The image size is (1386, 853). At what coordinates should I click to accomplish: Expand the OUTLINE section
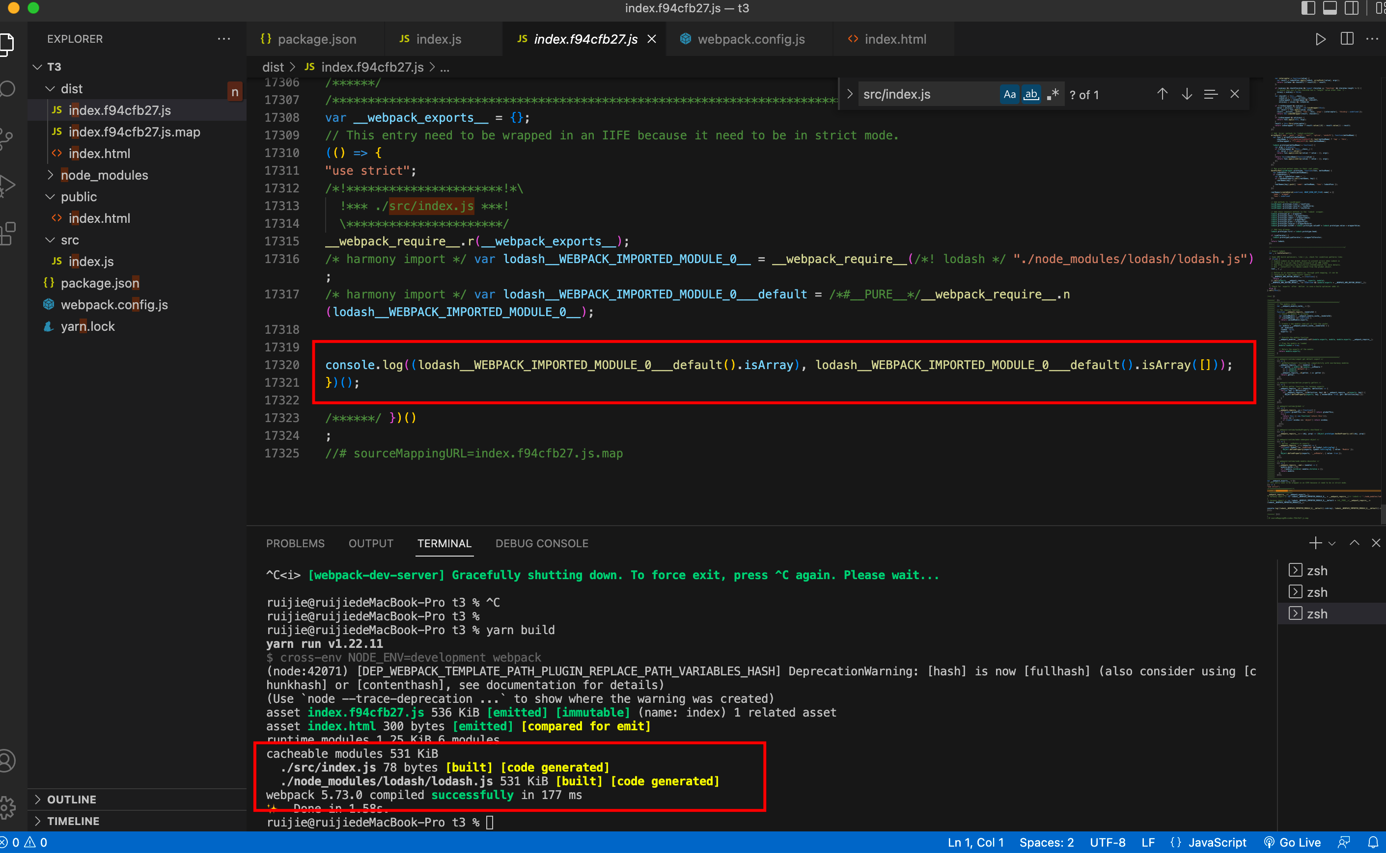click(71, 799)
